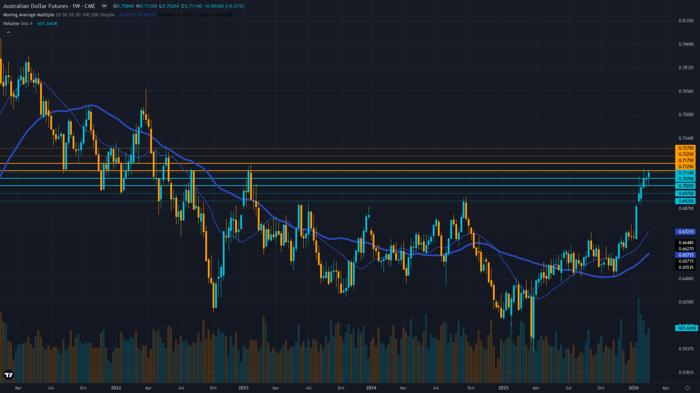Image resolution: width=700 pixels, height=393 pixels.
Task: Click the open value O0.70840
Action: pyautogui.click(x=124, y=6)
